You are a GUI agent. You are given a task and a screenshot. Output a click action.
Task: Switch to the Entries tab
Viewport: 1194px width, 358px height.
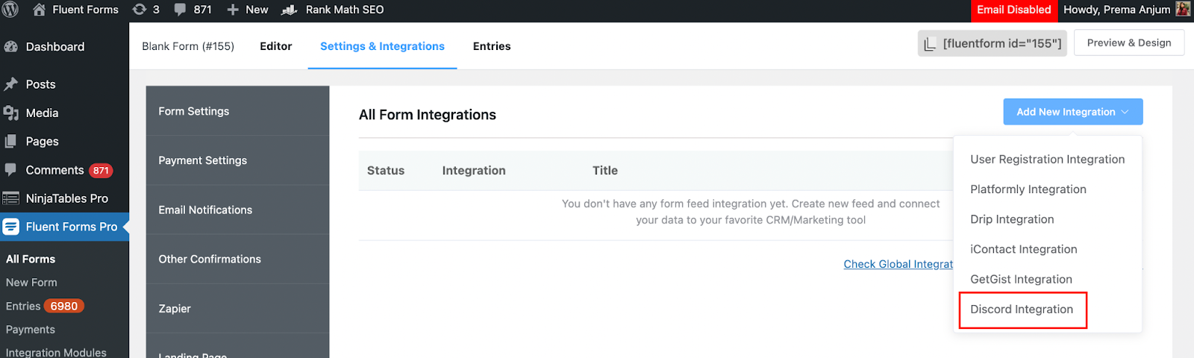pos(492,46)
